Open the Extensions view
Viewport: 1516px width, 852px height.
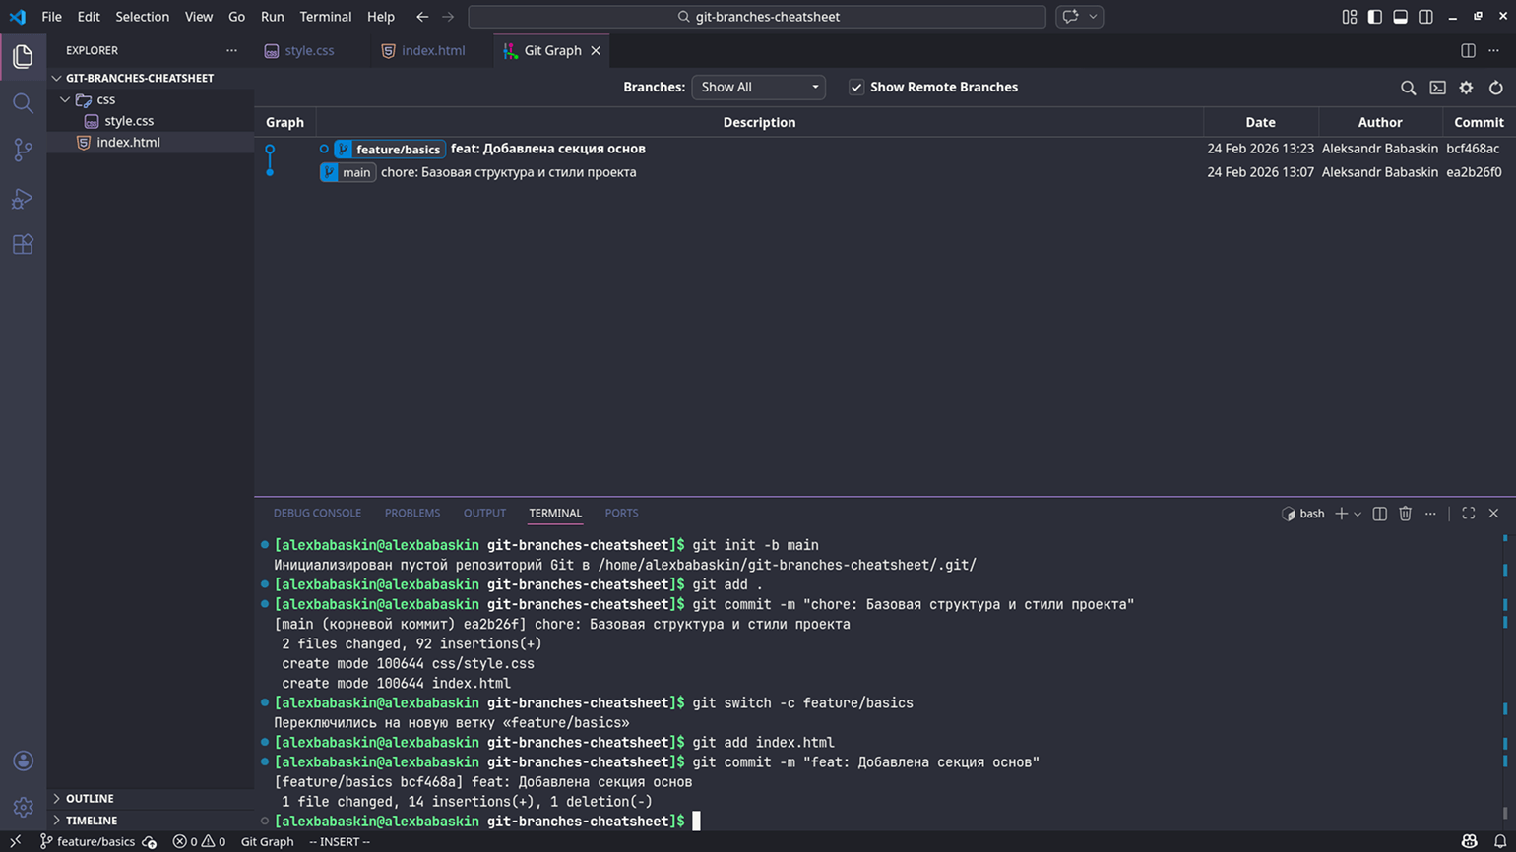23,244
